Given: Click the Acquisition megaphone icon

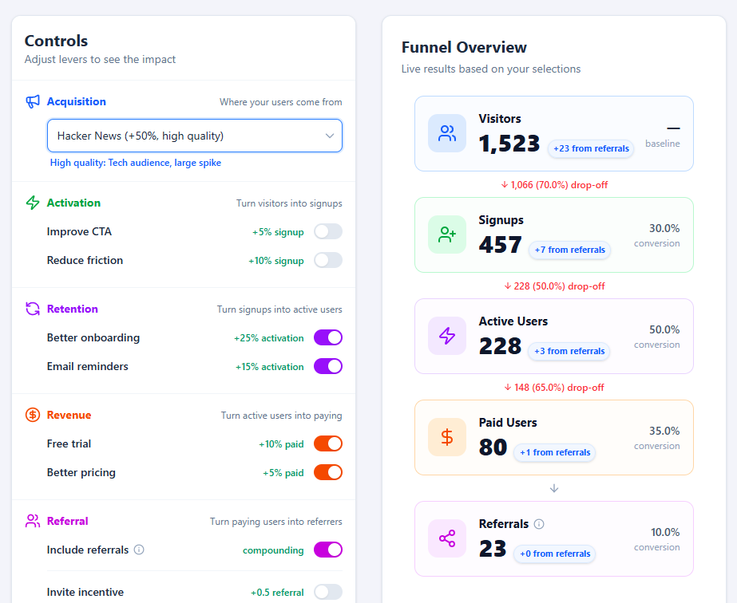Looking at the screenshot, I should [33, 101].
